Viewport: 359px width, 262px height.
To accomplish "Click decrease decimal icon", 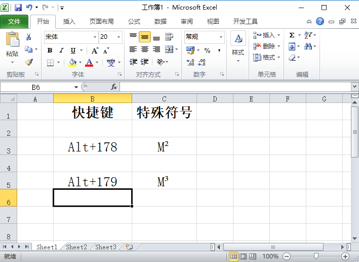I will coord(202,62).
